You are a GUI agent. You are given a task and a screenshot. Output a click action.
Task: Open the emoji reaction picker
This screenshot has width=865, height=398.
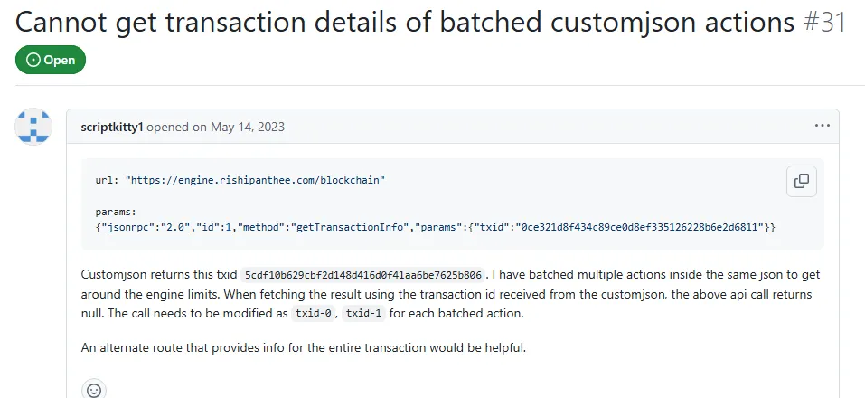pos(94,389)
